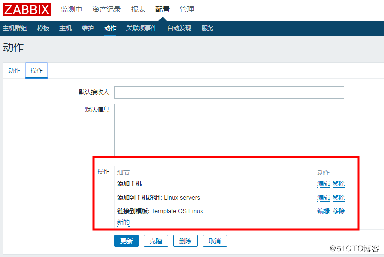This screenshot has width=384, height=257.
Task: Click the 动作 page heading
Action: (x=13, y=48)
